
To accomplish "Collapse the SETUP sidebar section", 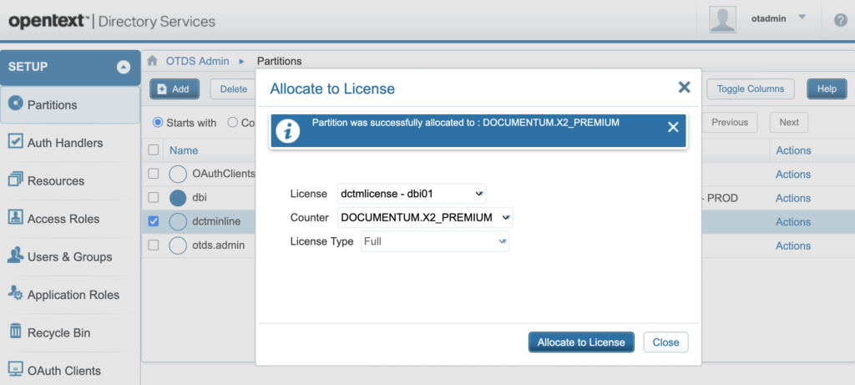I will pos(124,67).
